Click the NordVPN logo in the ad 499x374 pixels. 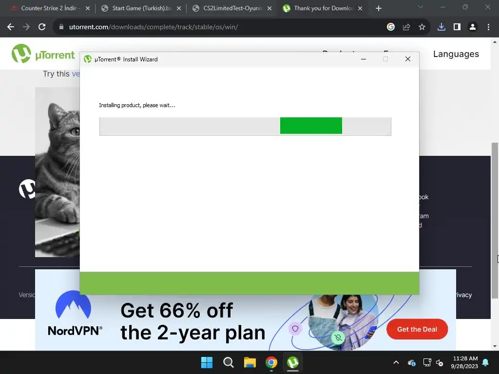75,313
